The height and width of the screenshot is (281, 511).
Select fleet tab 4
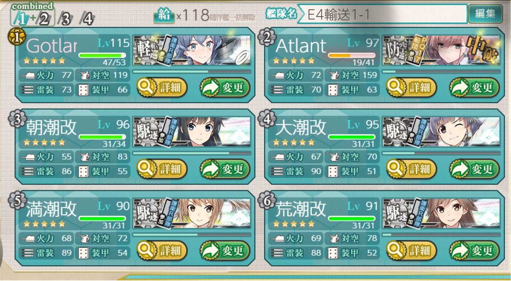(87, 19)
